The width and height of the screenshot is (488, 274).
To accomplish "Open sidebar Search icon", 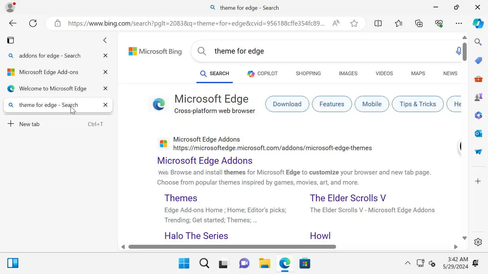I will (478, 42).
